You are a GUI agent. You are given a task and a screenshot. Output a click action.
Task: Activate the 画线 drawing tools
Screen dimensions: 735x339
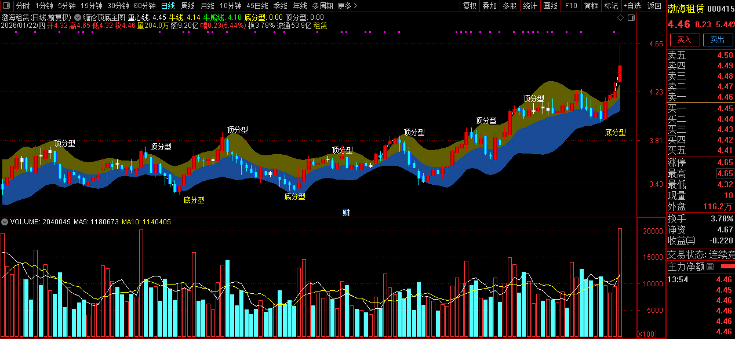pyautogui.click(x=550, y=6)
